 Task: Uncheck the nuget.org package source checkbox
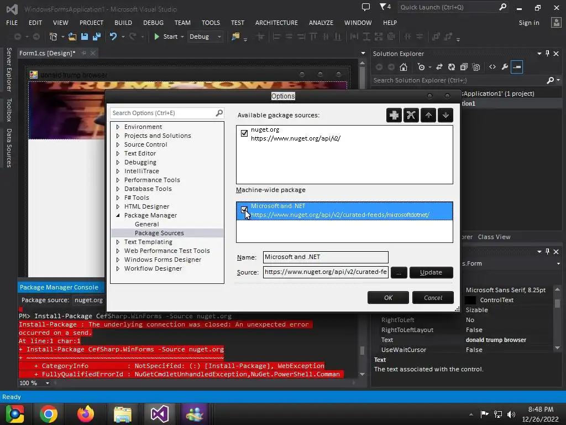244,133
